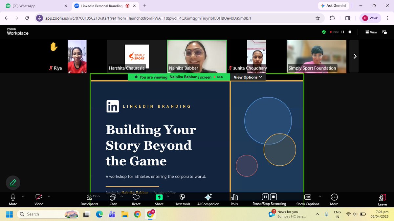Mute the microphone in Zoom toolbar
The width and height of the screenshot is (394, 221).
coord(13,199)
